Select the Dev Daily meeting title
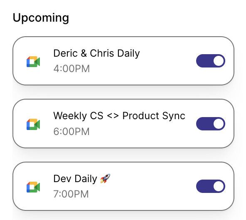The image size is (246, 220). pos(75,179)
